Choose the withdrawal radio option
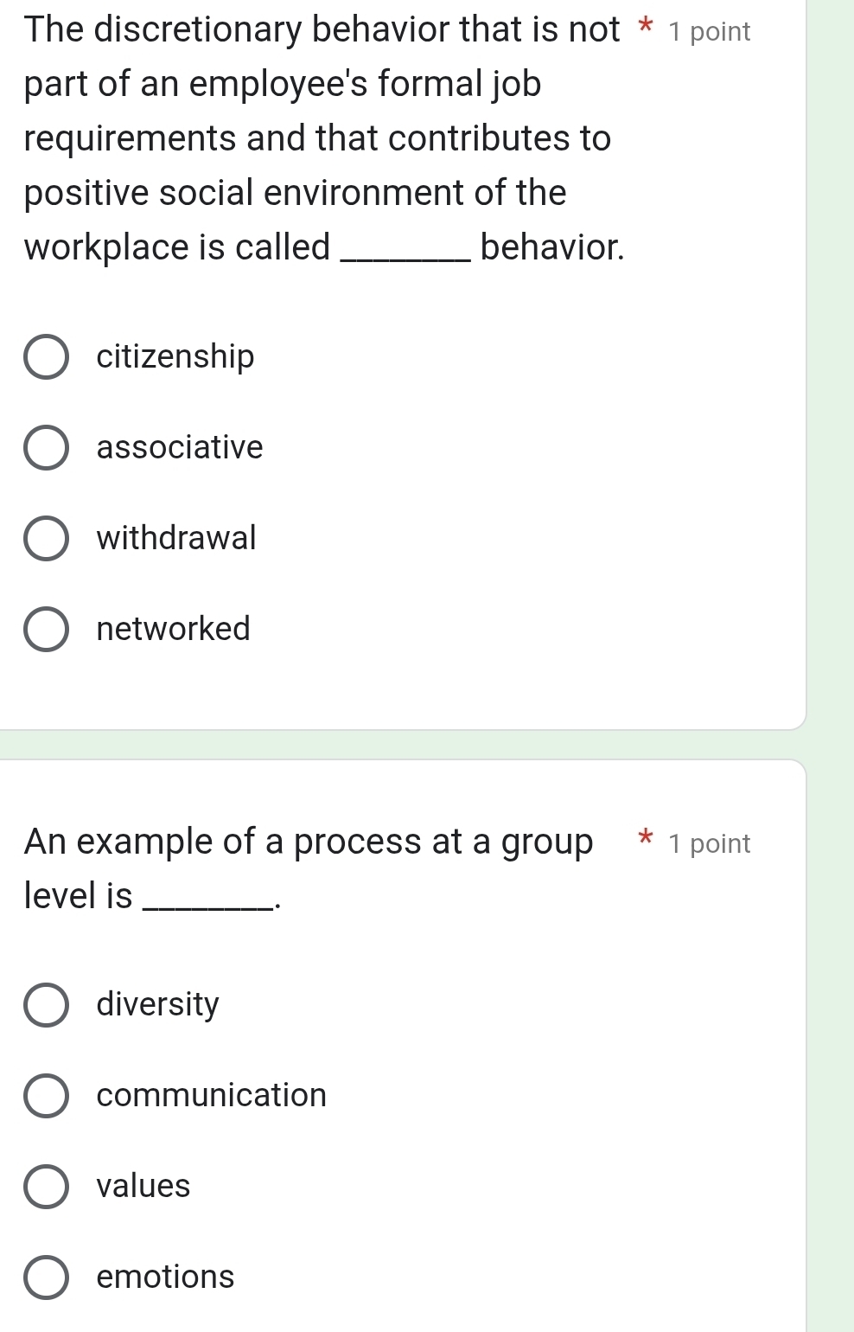Viewport: 854px width, 1332px height. (x=46, y=539)
